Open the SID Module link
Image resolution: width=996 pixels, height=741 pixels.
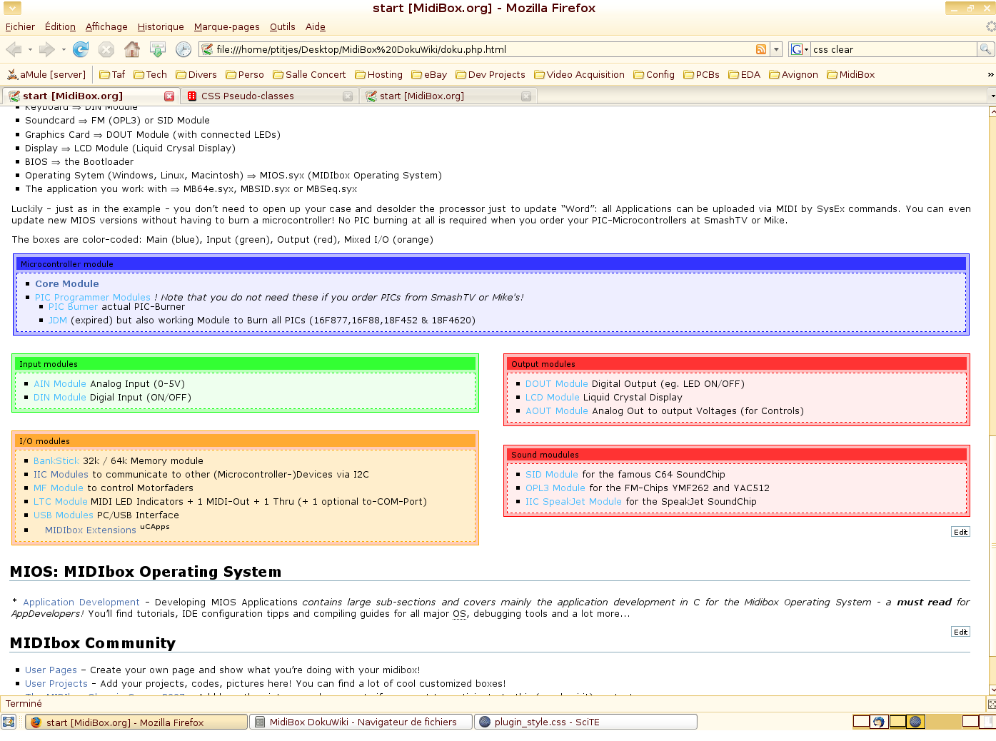(552, 474)
